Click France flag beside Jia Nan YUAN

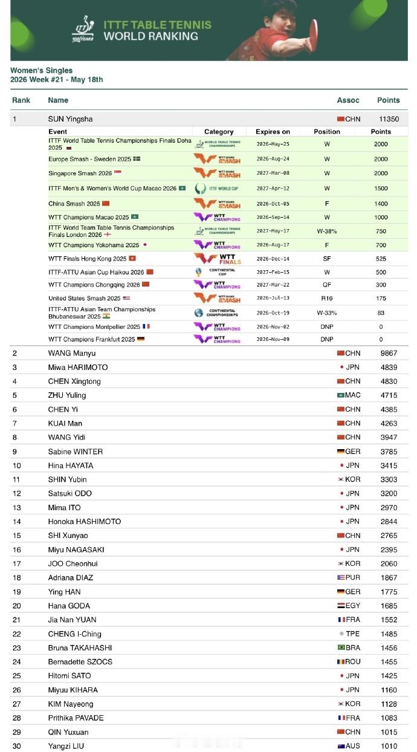point(340,620)
